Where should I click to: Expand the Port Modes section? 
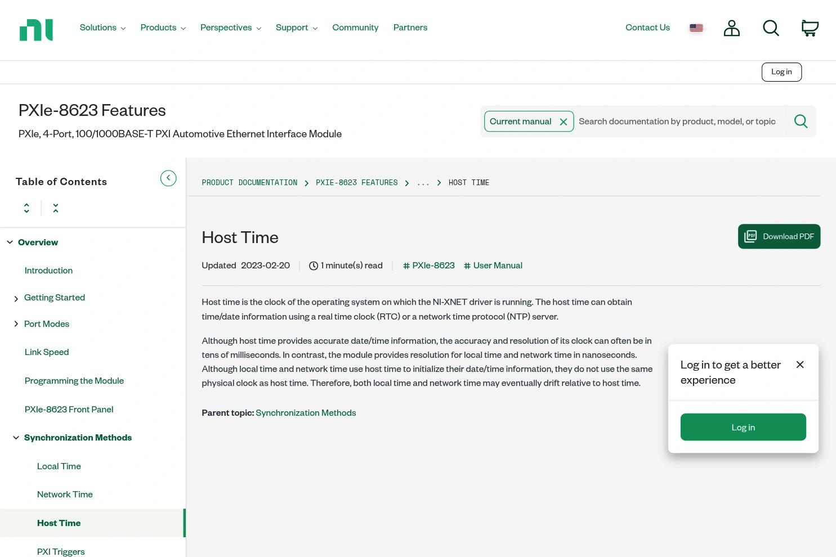pyautogui.click(x=16, y=324)
